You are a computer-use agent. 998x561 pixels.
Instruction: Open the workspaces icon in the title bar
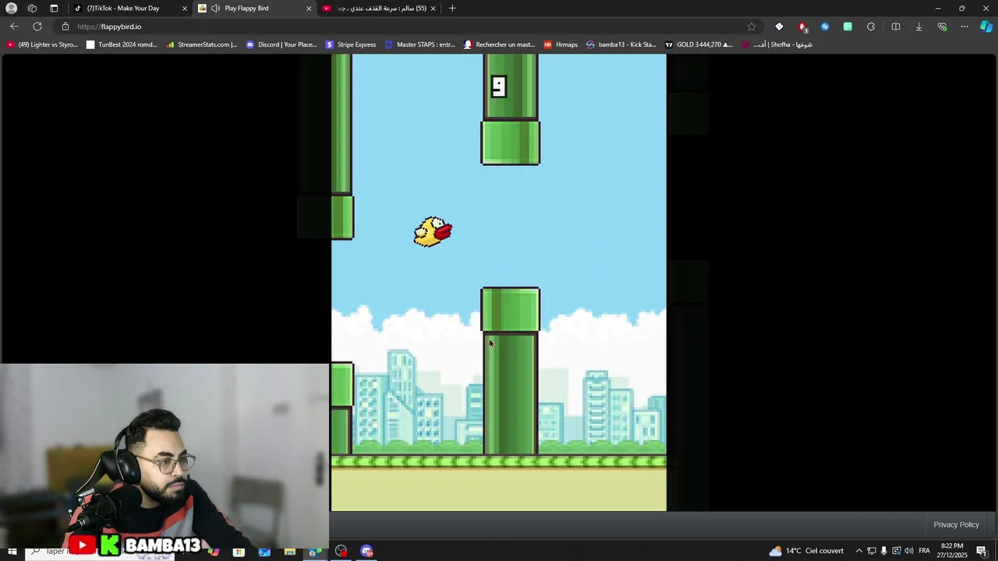[x=32, y=8]
